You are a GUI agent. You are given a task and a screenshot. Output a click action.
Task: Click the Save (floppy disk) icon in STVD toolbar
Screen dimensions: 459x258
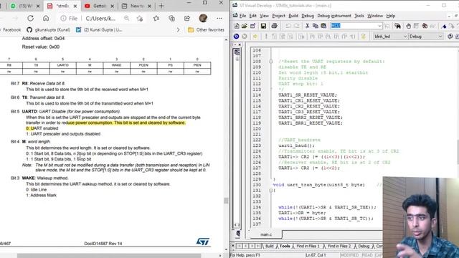[263, 26]
